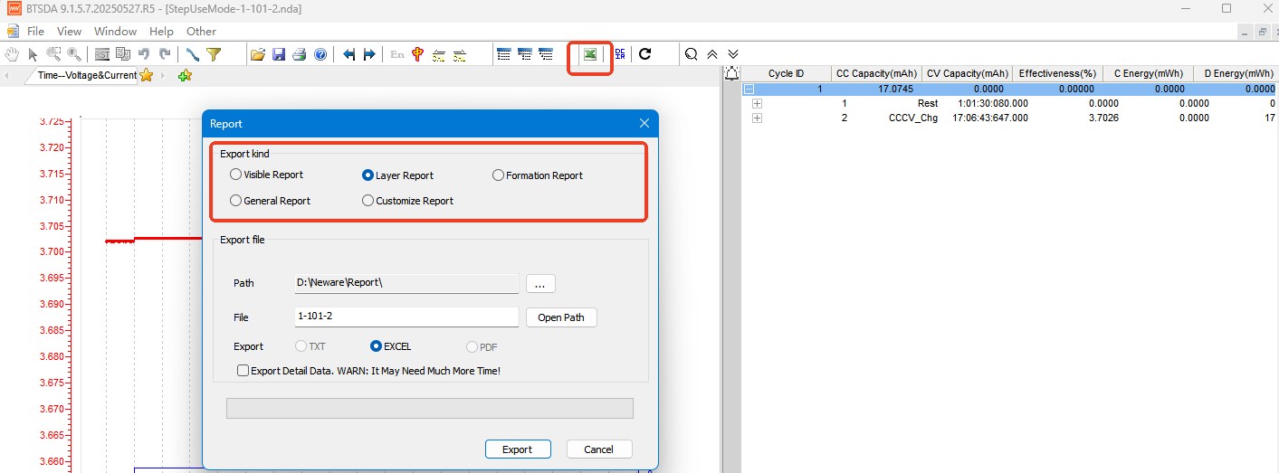
Task: Go to previous with left blue arrow
Action: 348,54
